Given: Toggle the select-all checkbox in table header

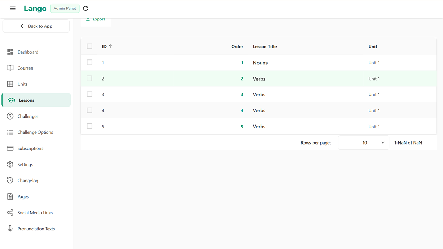Looking at the screenshot, I should tap(90, 46).
